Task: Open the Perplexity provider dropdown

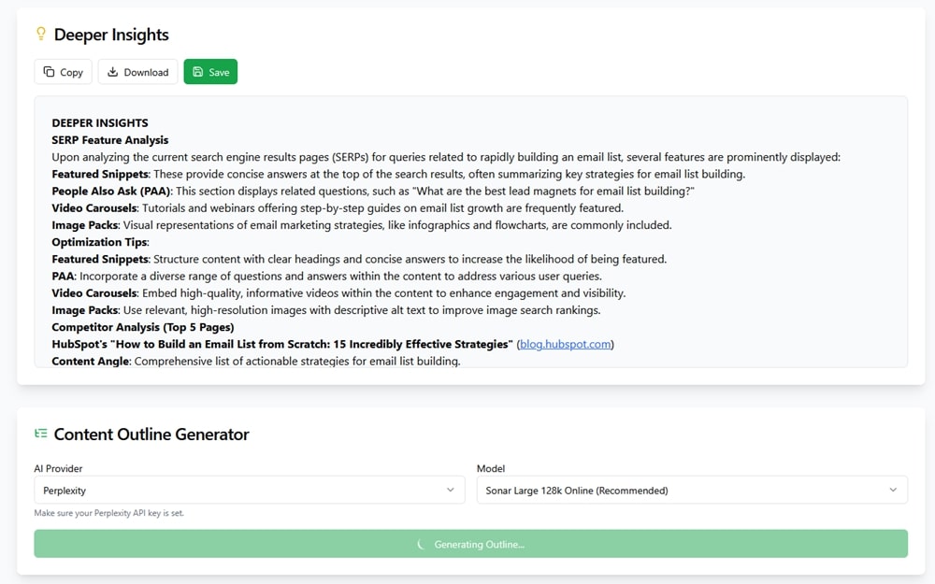Action: tap(249, 490)
